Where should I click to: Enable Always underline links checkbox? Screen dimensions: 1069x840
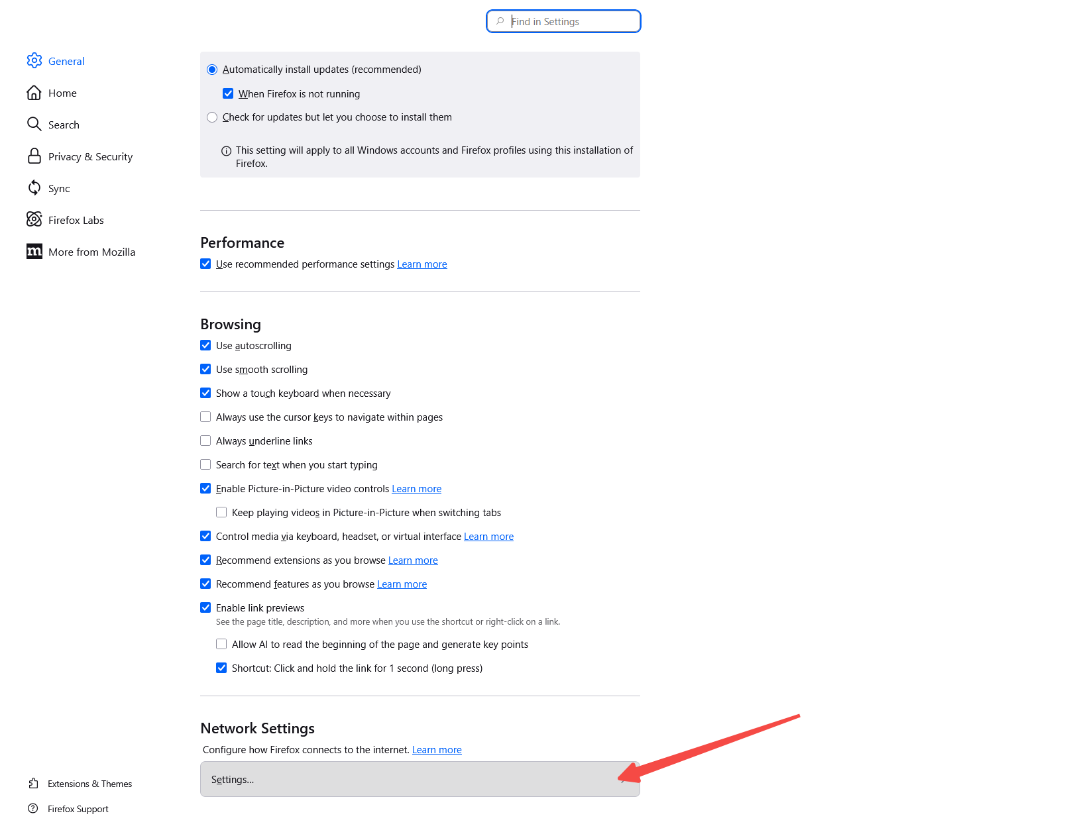coord(205,441)
